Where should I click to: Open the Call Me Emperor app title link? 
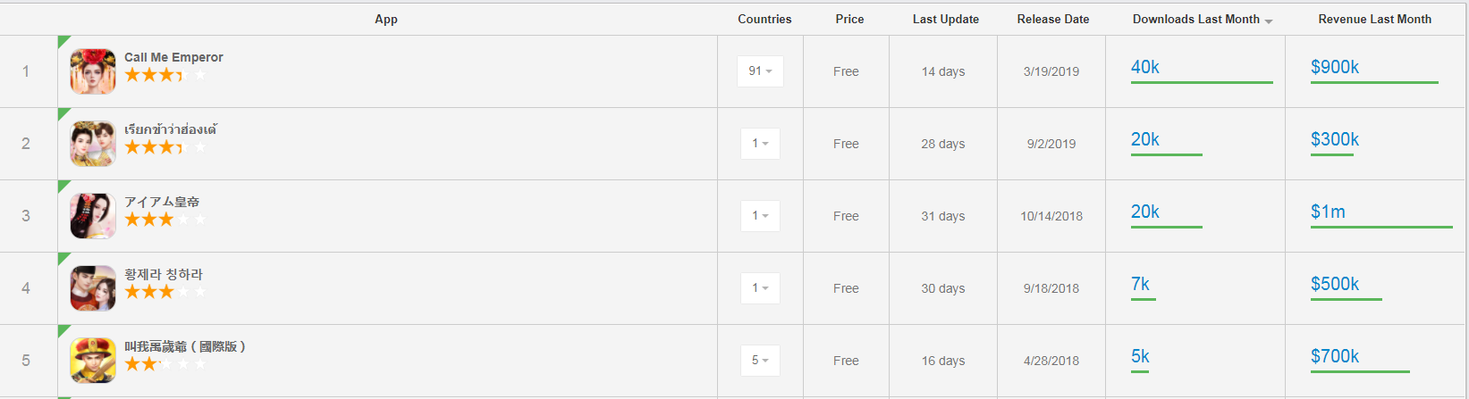173,57
